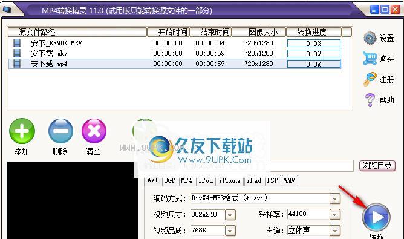The image size is (404, 239).
Task: Open Help (帮助) question mark icon
Action: (x=370, y=100)
